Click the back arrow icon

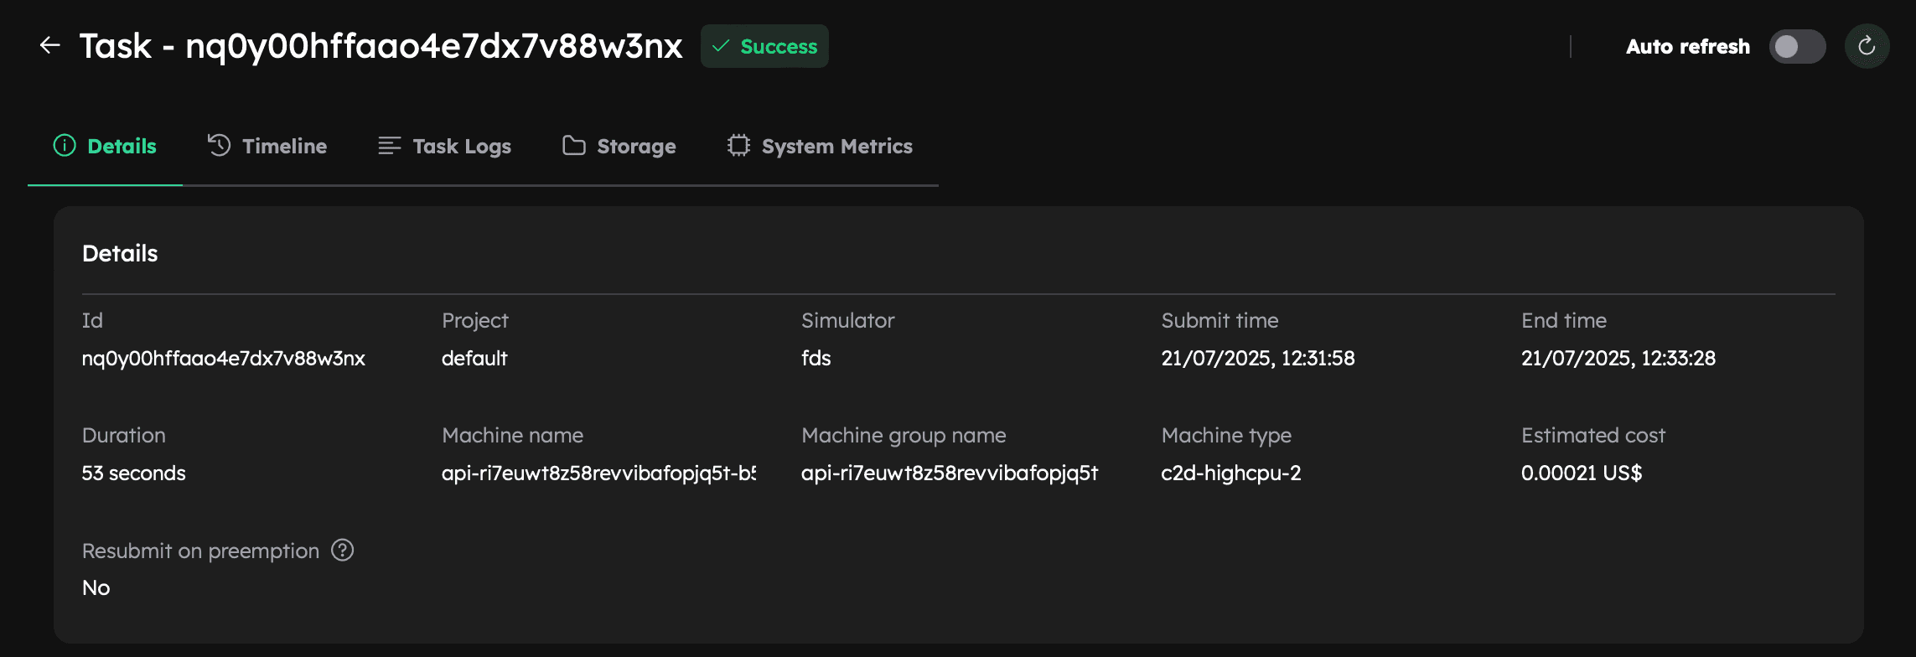[50, 45]
